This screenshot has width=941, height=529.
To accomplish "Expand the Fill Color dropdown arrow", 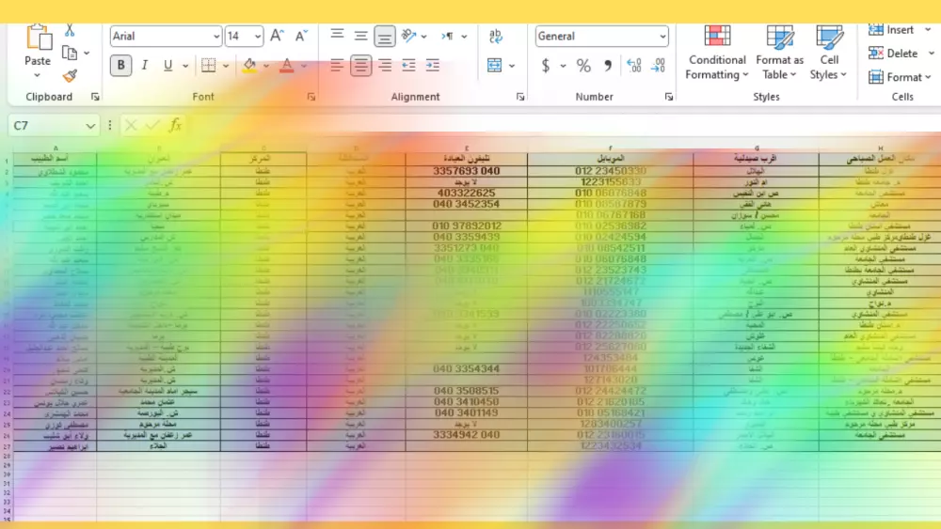I will click(x=266, y=66).
